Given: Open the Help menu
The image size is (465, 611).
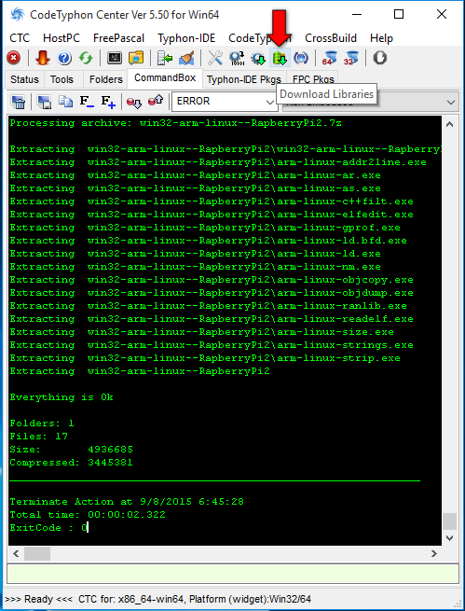Looking at the screenshot, I should coord(381,38).
